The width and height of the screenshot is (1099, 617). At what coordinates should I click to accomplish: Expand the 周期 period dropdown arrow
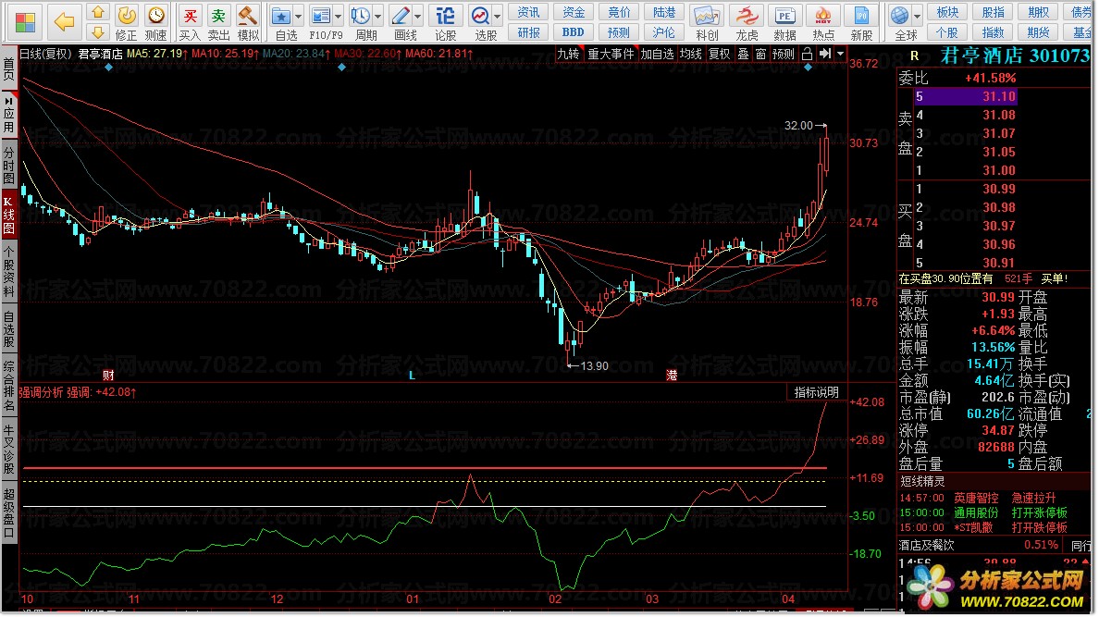click(x=378, y=16)
